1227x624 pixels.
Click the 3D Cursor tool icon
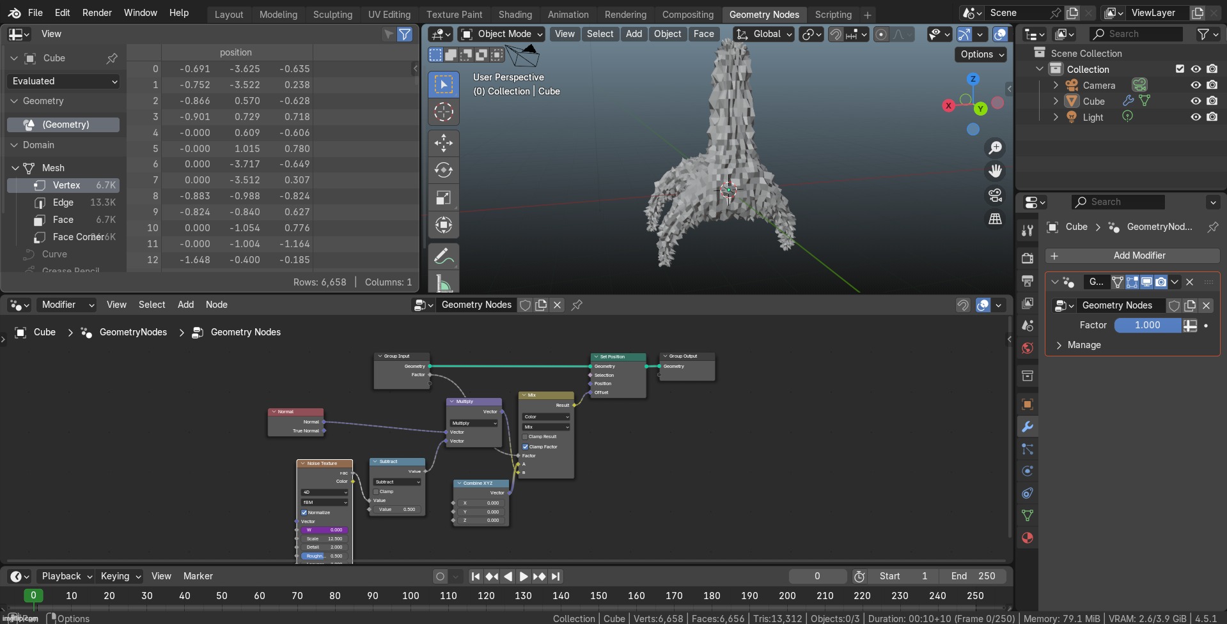click(443, 112)
